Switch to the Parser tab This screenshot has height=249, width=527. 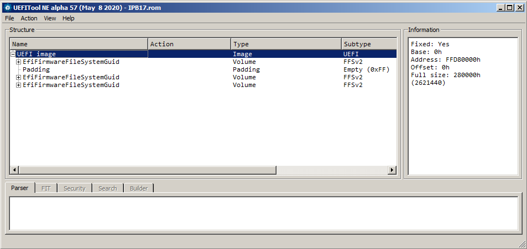click(20, 188)
